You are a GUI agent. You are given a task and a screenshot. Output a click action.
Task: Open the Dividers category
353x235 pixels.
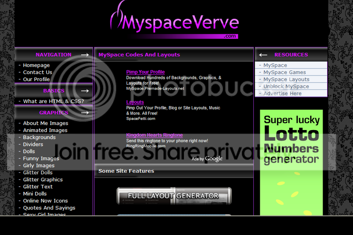(33, 144)
